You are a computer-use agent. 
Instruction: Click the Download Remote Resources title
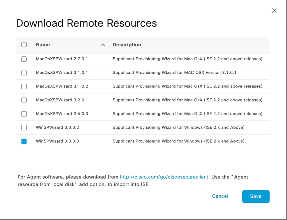(86, 23)
